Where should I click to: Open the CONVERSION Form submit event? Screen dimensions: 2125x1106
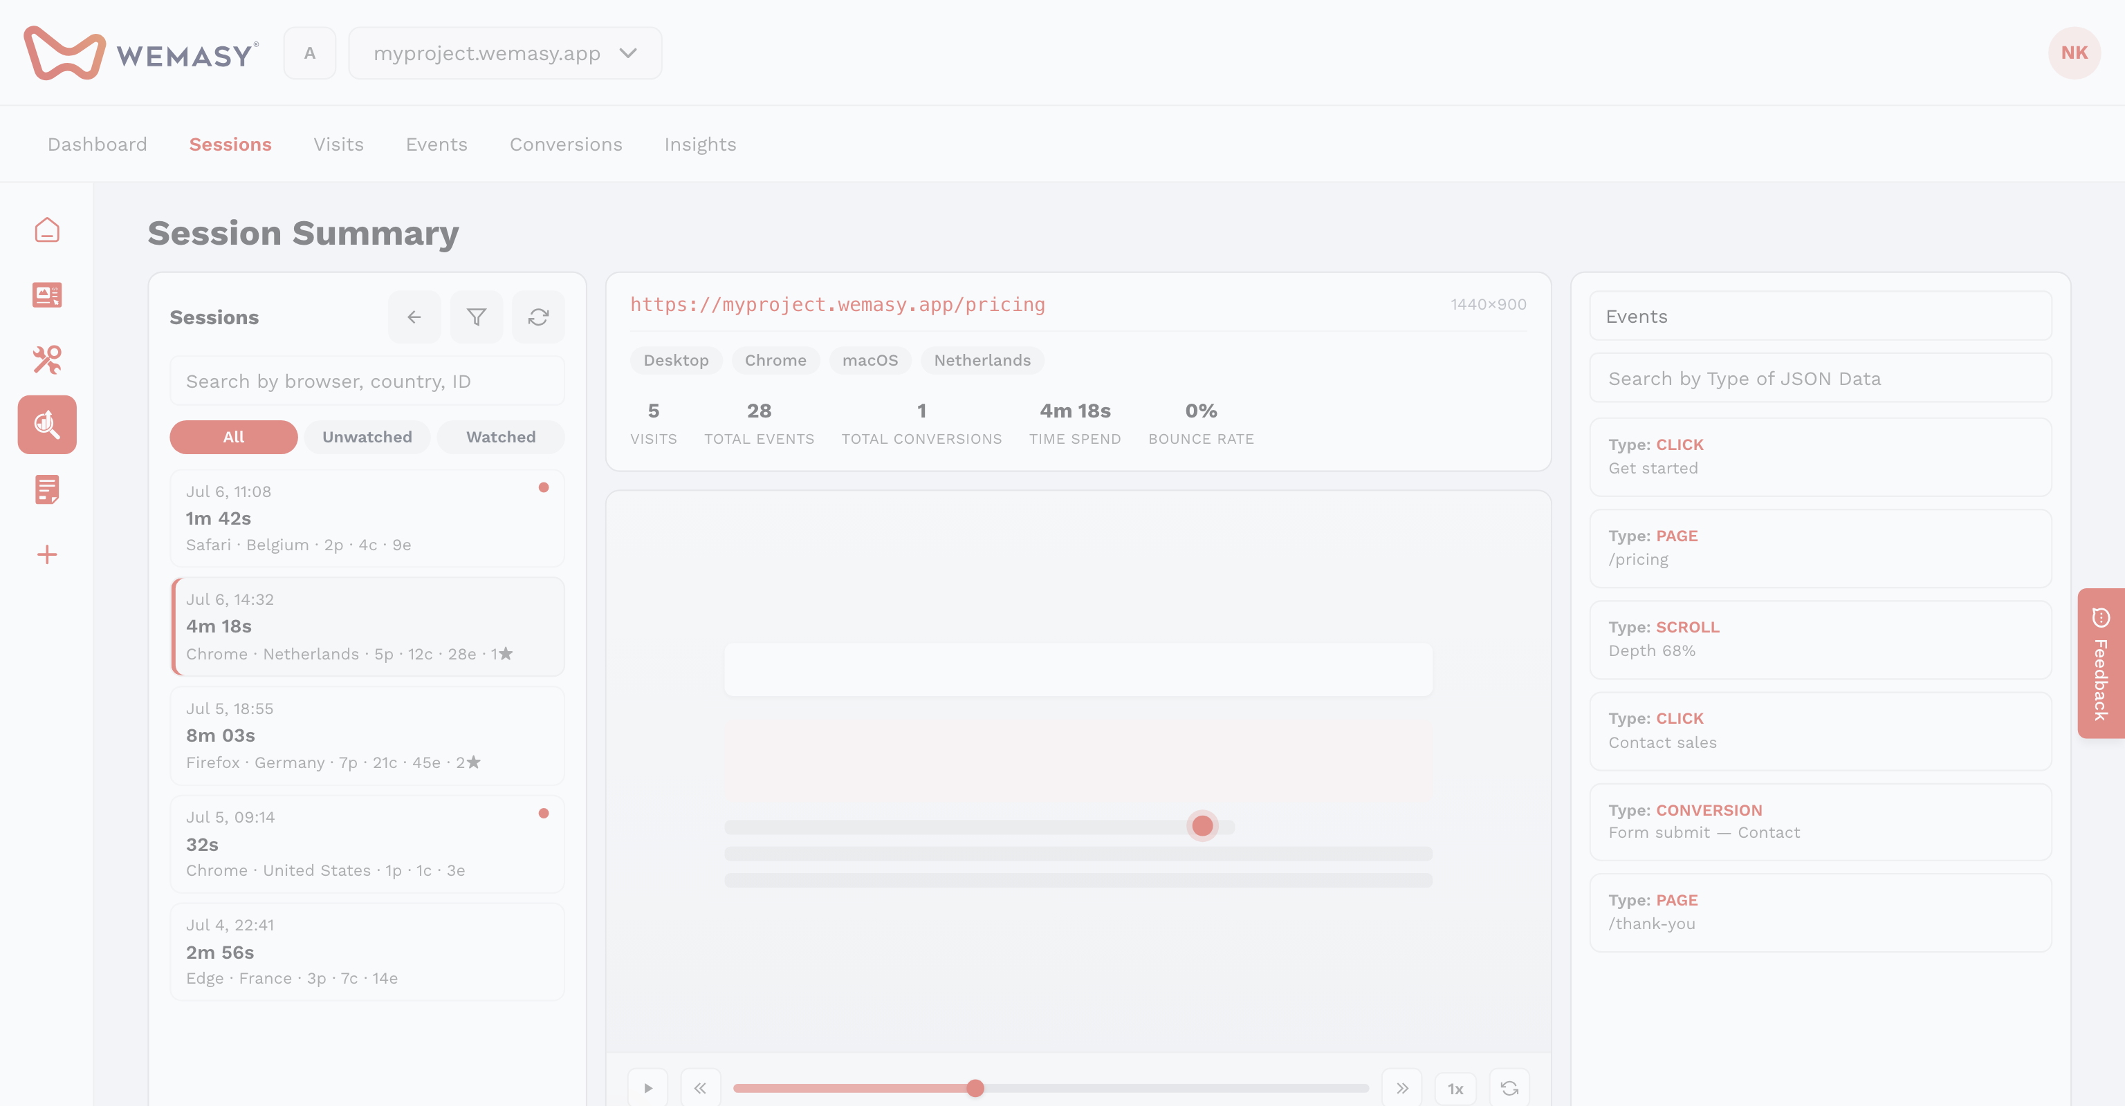1821,822
